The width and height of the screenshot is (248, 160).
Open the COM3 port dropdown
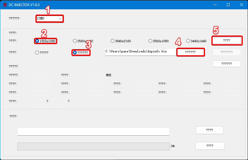[49, 19]
